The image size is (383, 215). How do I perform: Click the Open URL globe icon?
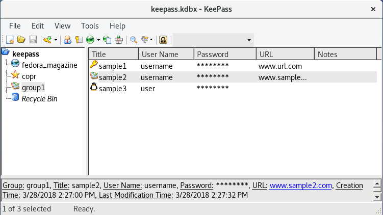click(90, 40)
